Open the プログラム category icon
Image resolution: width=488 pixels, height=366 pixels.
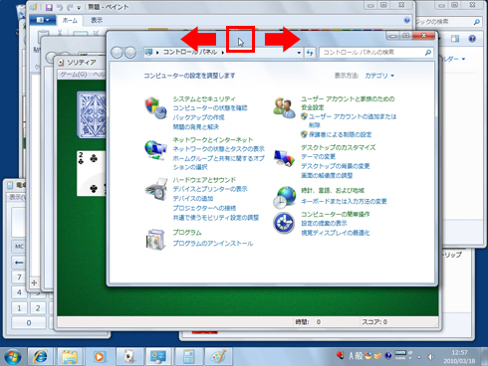(155, 239)
